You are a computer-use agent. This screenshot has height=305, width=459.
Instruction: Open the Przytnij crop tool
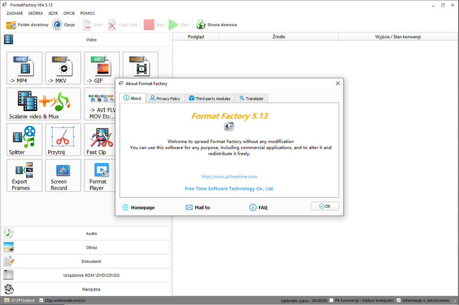[63, 140]
